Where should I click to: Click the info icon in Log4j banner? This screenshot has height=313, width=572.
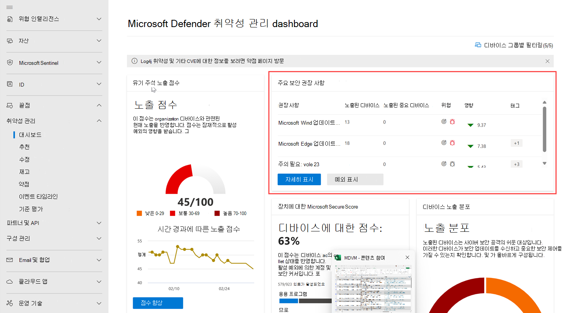[134, 61]
